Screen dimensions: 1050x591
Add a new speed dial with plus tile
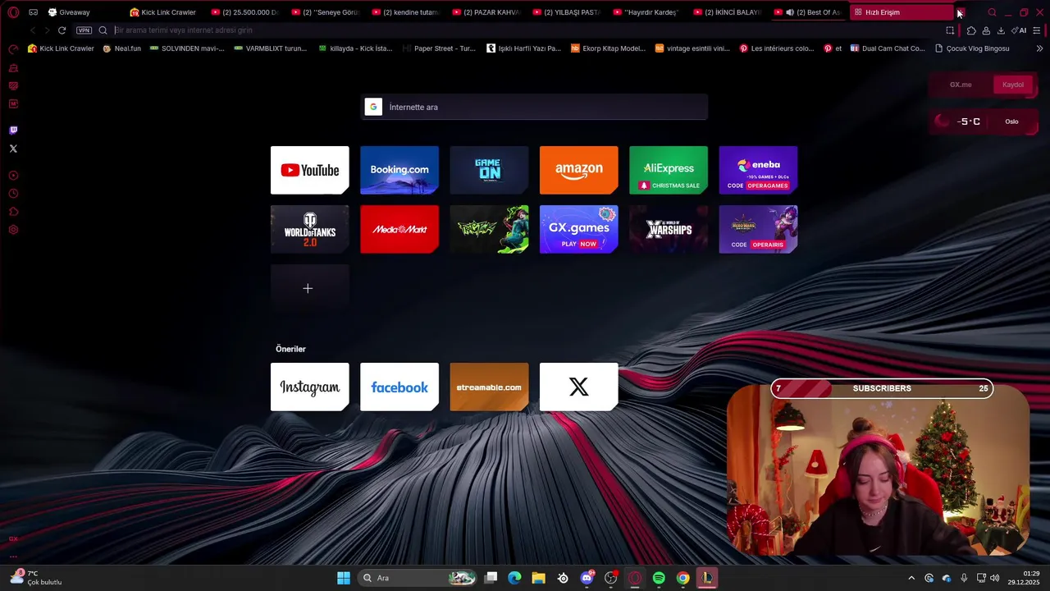(x=310, y=288)
